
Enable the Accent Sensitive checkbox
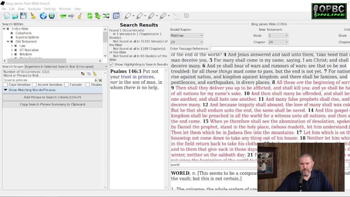pos(34,85)
